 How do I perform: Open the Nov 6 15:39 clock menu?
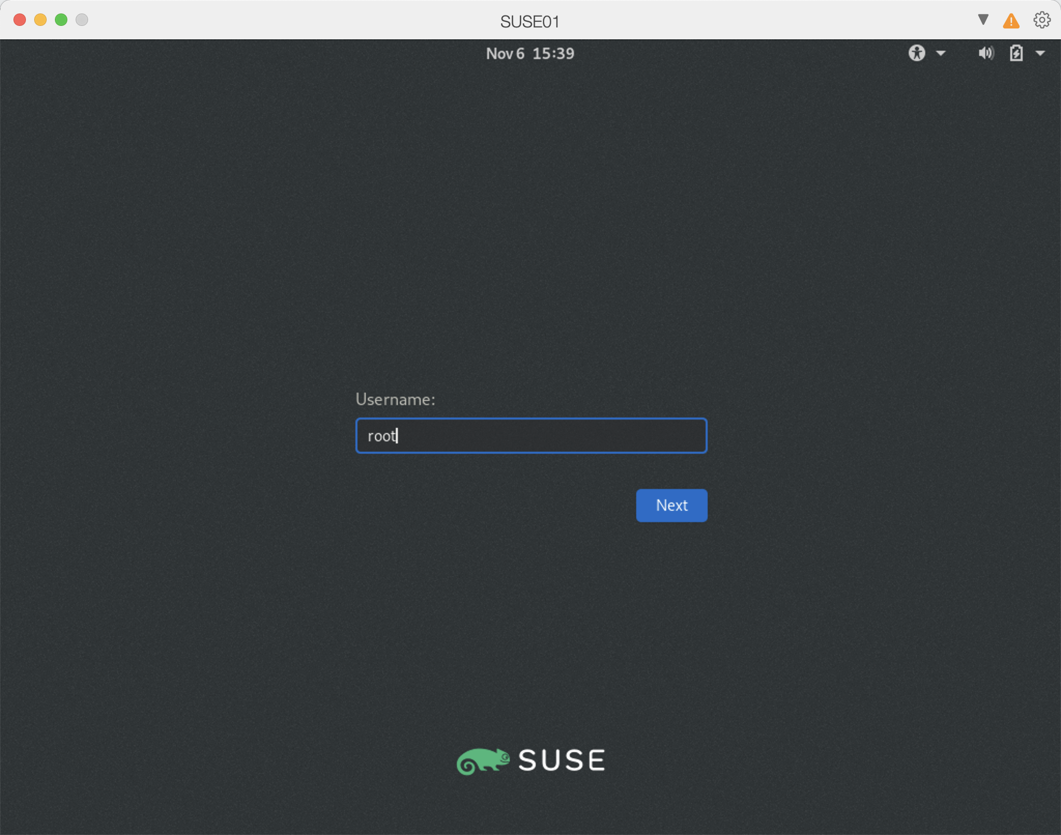(530, 53)
